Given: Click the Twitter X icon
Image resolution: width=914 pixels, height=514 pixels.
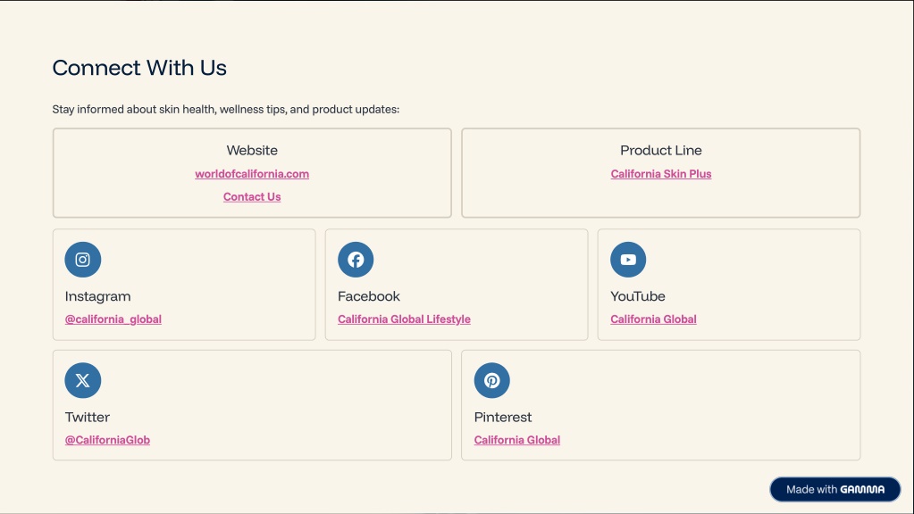Looking at the screenshot, I should pos(83,381).
